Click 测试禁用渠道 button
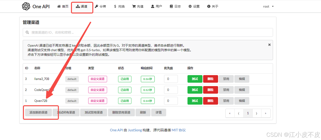Image resolution: width=321 pixels, height=140 pixels. 94,112
